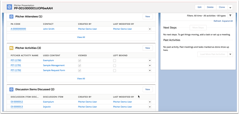This screenshot has width=239, height=114.
Task: Click Pitcher Activities (3) section title
Action: tap(28, 48)
